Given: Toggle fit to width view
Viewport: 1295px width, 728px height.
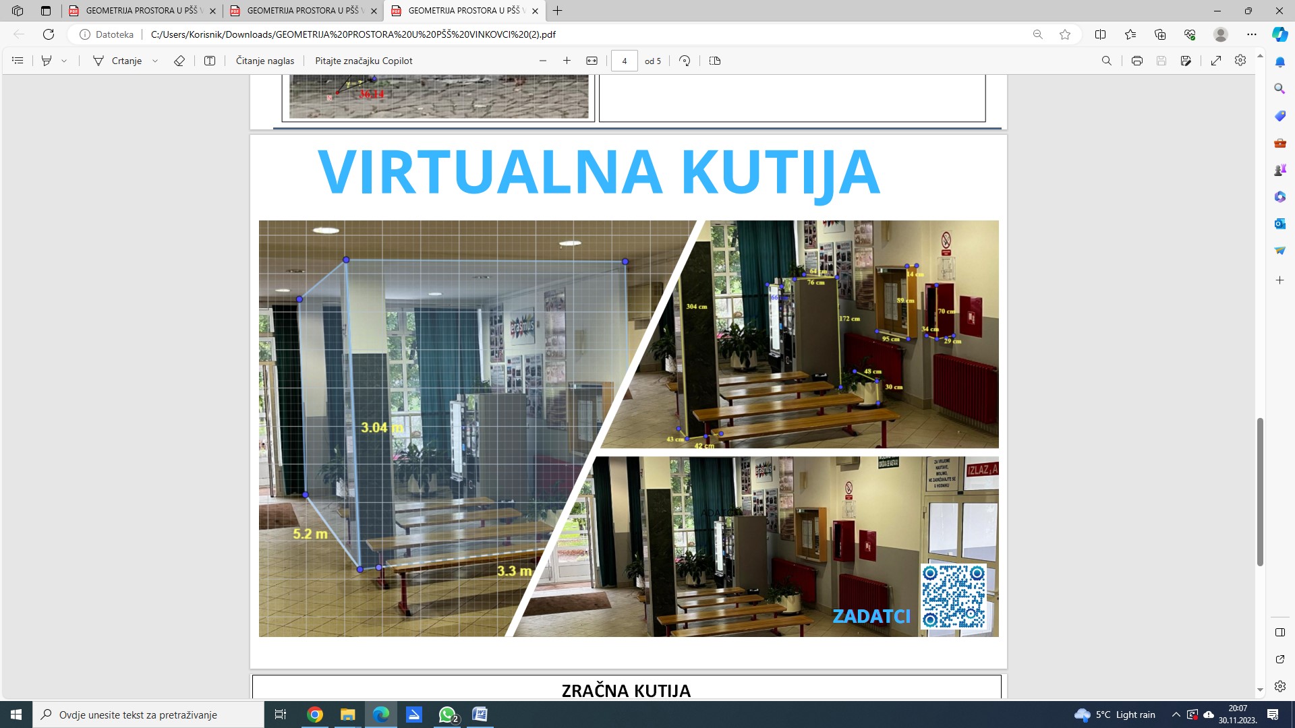Looking at the screenshot, I should (x=592, y=61).
